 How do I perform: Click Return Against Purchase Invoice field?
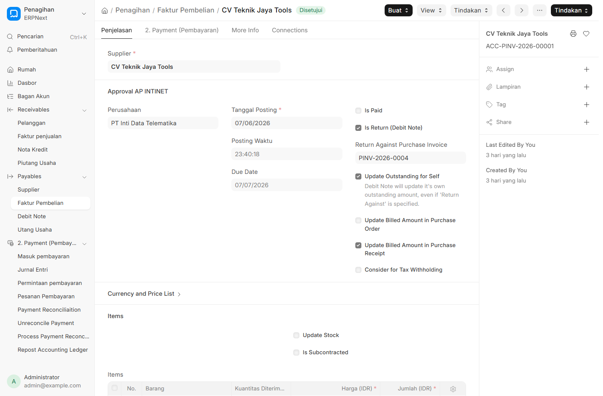click(x=410, y=158)
